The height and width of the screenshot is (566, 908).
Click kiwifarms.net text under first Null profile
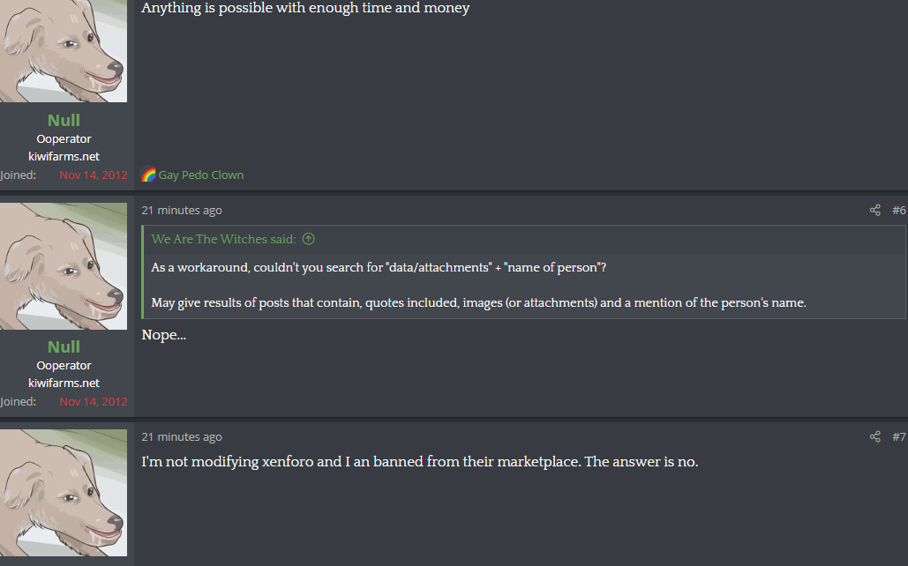click(64, 156)
